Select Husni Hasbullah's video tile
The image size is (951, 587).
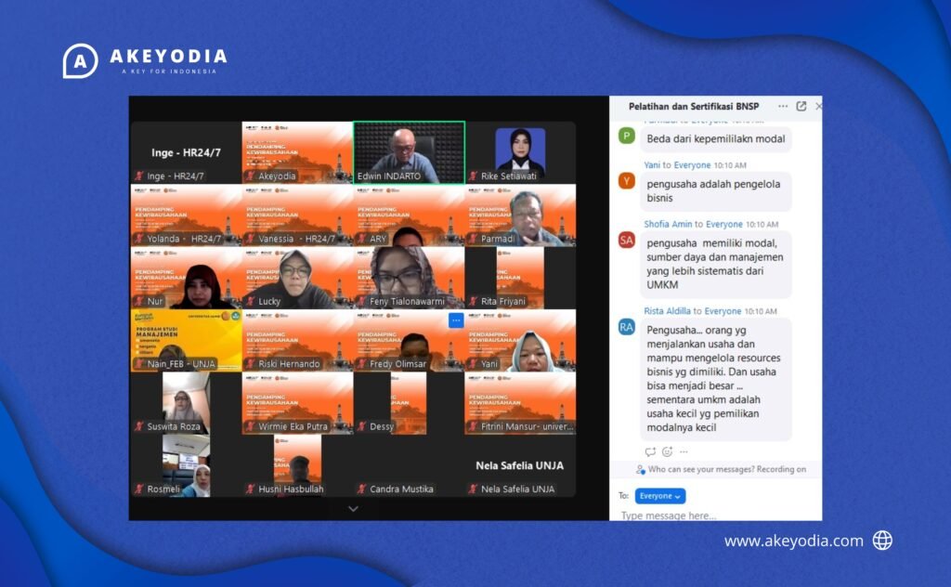(x=298, y=465)
